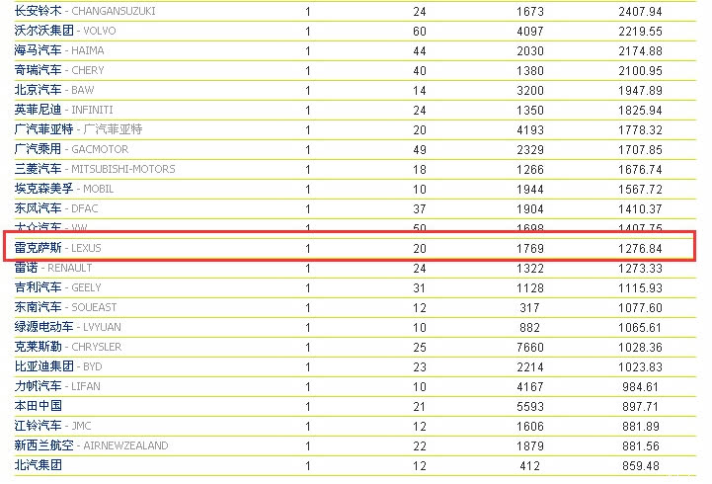The height and width of the screenshot is (484, 712).
Task: Open the 沃尔沃集团 VOLVO brand link
Action: coord(65,31)
